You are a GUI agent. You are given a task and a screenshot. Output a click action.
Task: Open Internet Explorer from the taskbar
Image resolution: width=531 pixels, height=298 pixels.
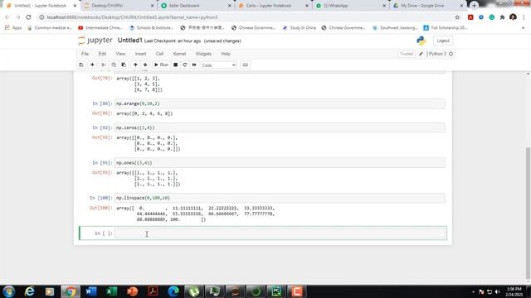click(x=30, y=291)
